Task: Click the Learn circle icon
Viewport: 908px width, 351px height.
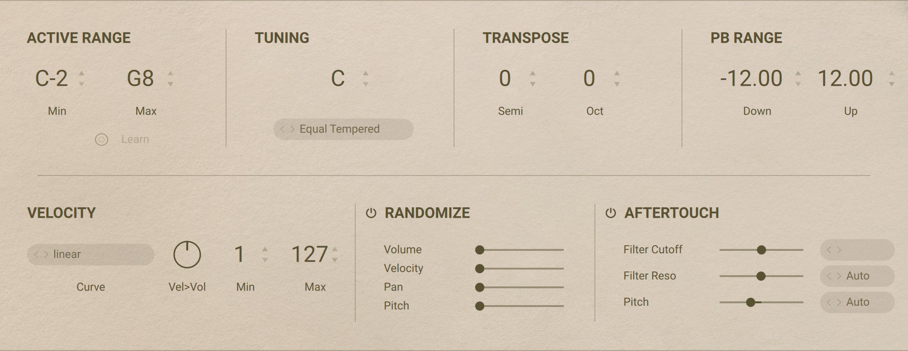Action: [x=102, y=139]
